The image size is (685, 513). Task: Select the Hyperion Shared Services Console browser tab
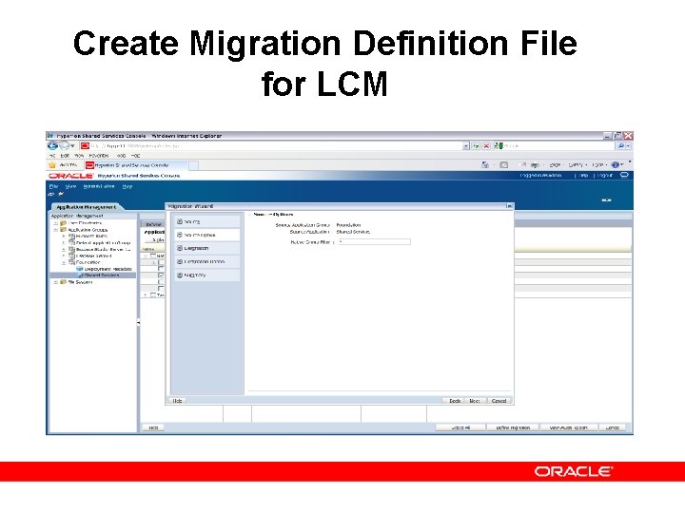click(x=136, y=165)
